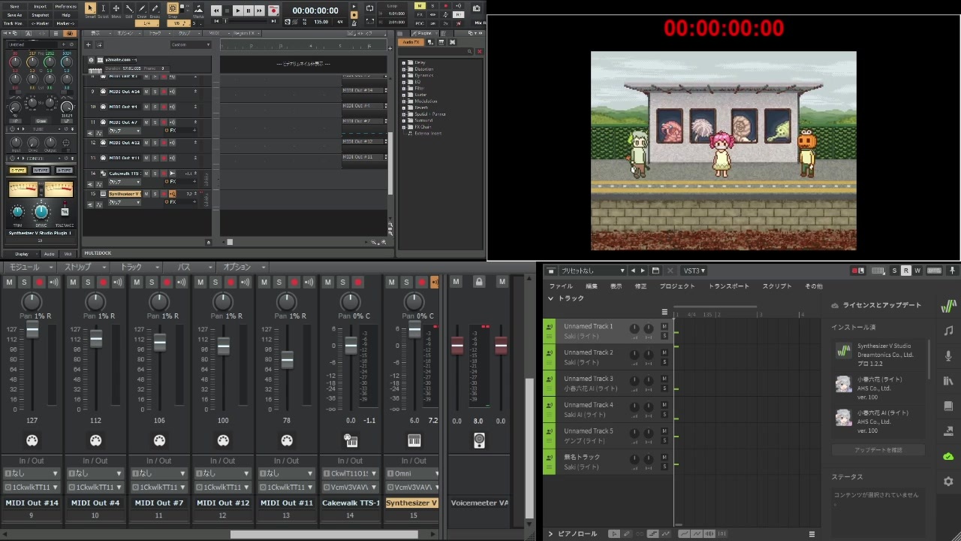
Task: Open the dictionary book icon in sidebar
Action: click(x=948, y=407)
